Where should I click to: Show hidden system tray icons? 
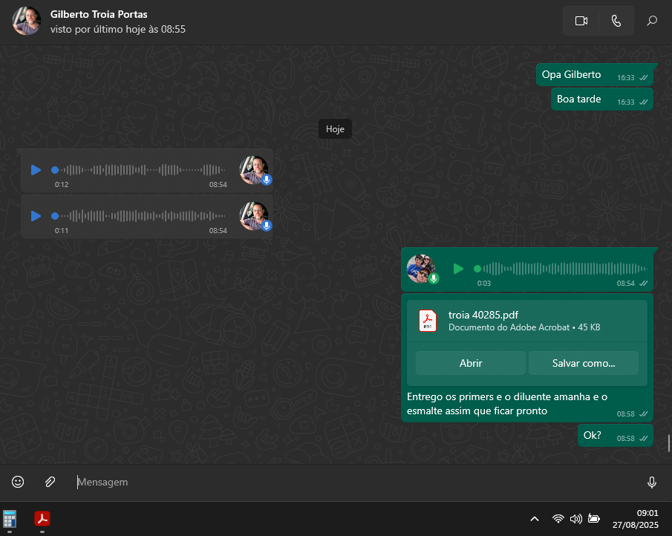pyautogui.click(x=534, y=519)
